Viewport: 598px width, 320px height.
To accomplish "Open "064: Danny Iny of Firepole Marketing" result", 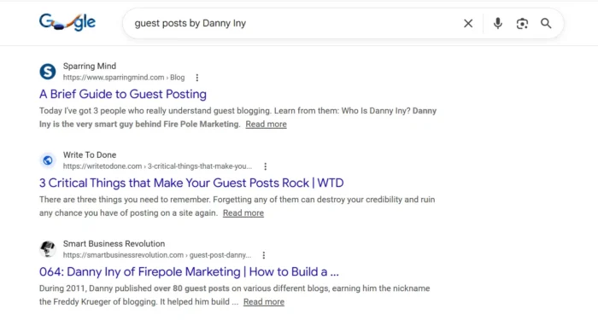I will coord(189,271).
